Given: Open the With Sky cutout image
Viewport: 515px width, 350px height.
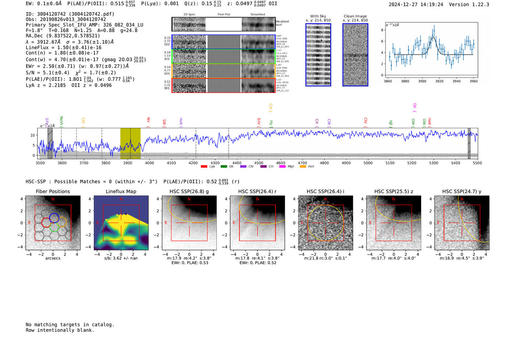Looking at the screenshot, I should pos(318,55).
